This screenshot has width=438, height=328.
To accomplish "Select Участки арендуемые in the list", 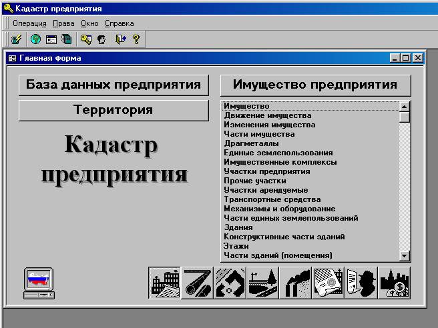I will click(310, 190).
